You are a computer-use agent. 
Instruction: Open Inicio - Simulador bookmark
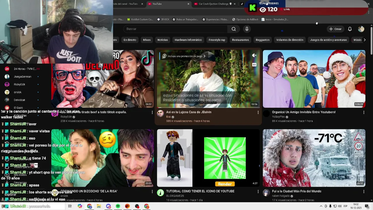pos(275,20)
